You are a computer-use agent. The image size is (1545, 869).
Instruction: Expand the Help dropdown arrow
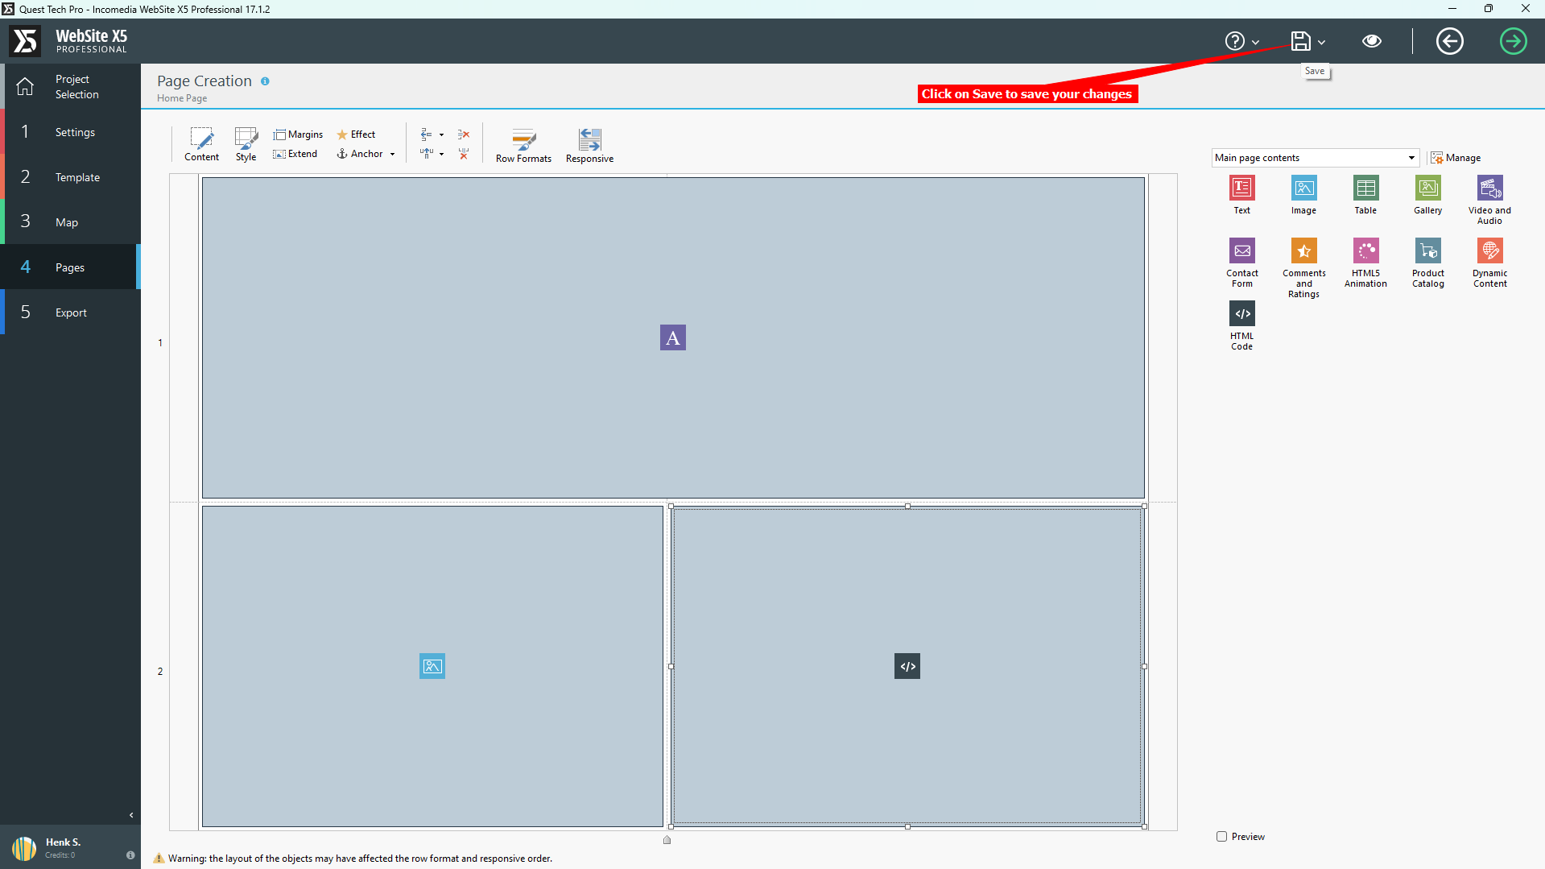[1255, 42]
